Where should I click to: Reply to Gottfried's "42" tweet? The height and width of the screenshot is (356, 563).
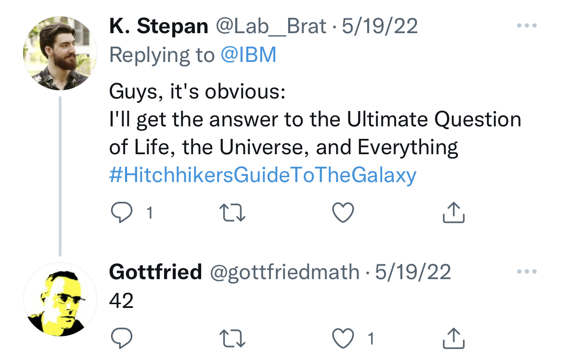click(121, 339)
